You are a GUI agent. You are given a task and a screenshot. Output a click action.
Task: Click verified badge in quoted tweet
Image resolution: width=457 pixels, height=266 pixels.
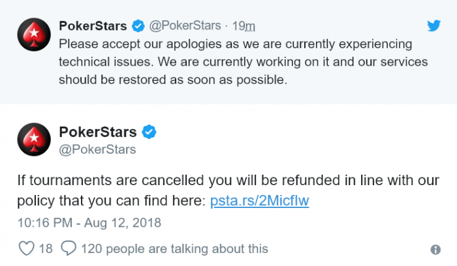(x=138, y=26)
